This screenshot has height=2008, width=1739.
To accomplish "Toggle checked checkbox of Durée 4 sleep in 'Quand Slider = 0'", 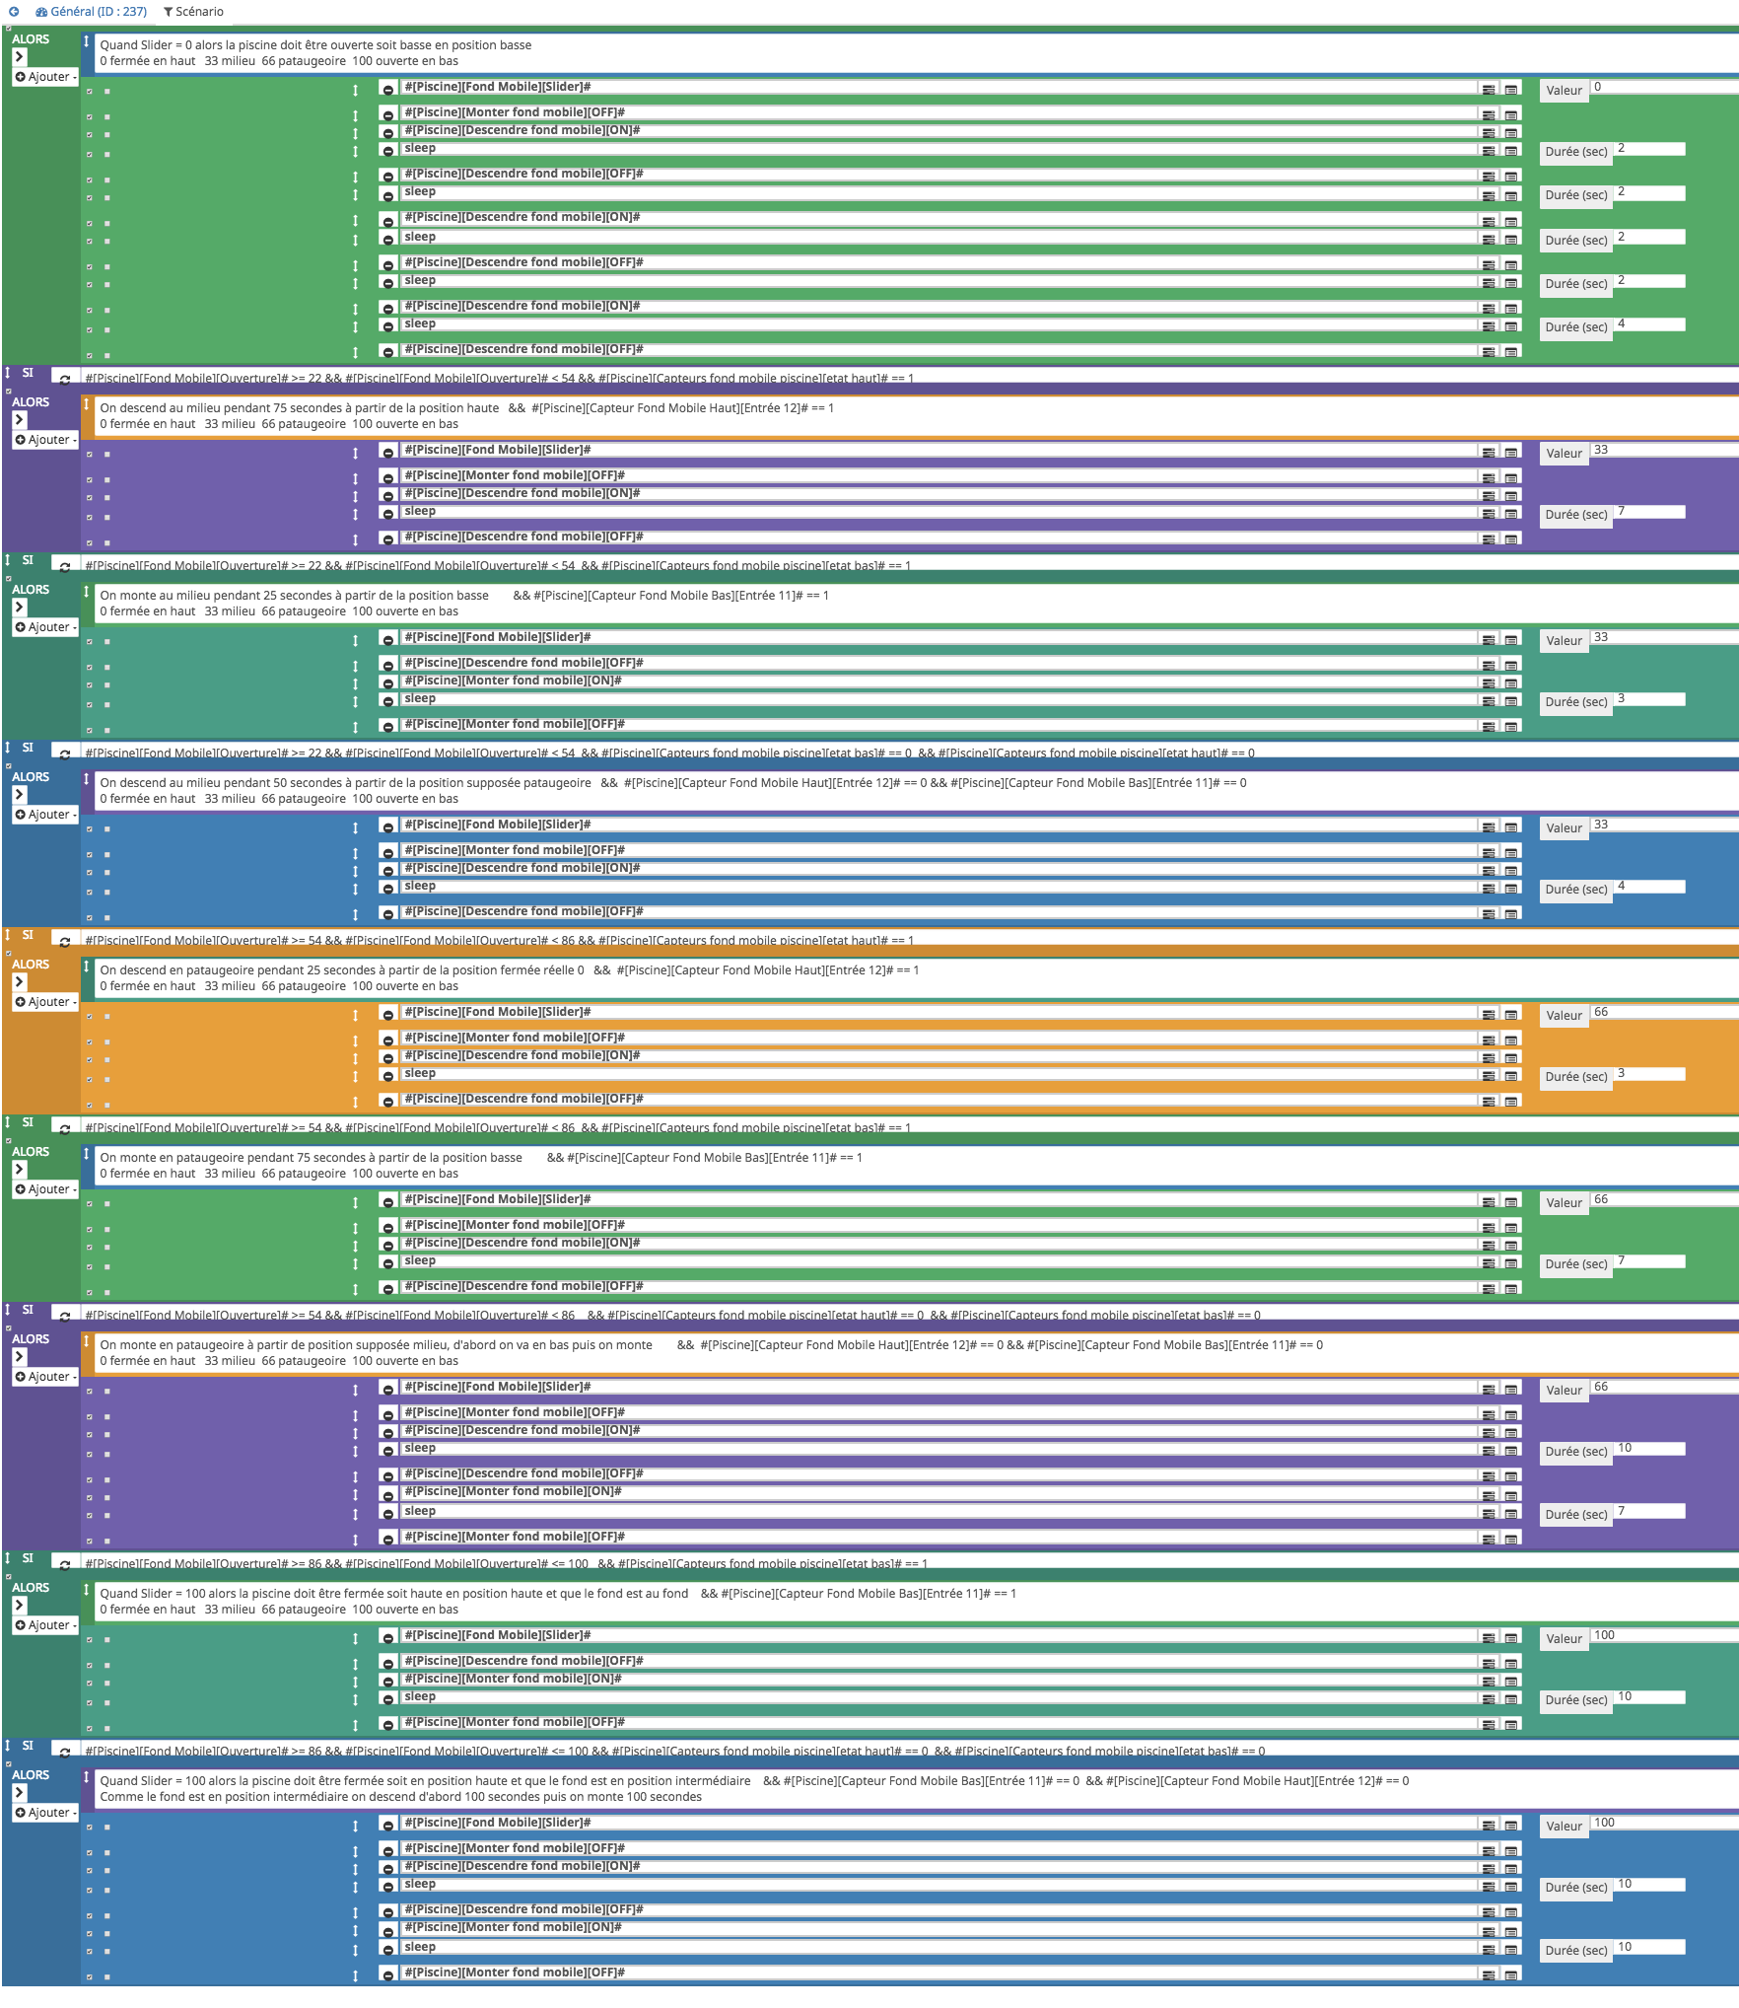I will coord(89,329).
